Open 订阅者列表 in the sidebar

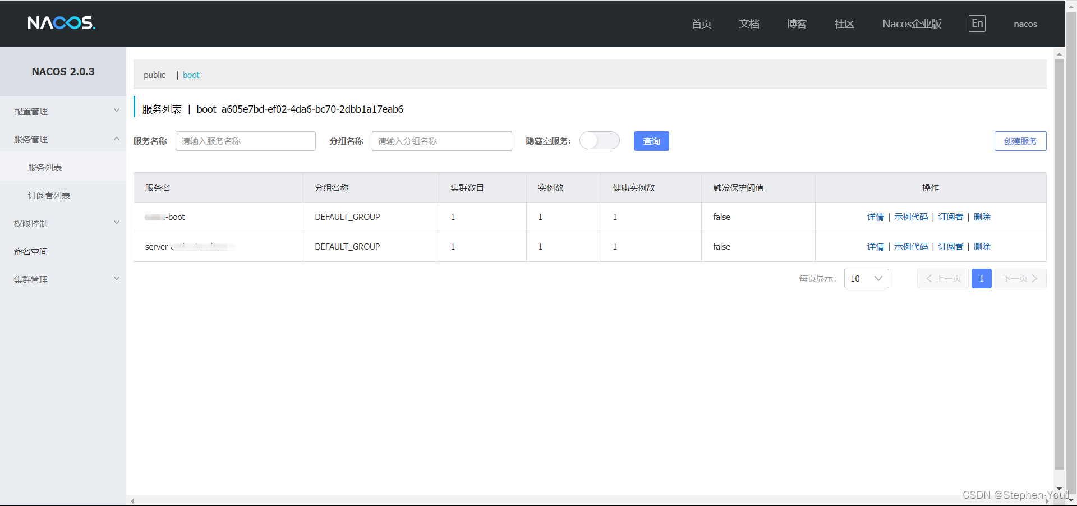click(x=63, y=195)
